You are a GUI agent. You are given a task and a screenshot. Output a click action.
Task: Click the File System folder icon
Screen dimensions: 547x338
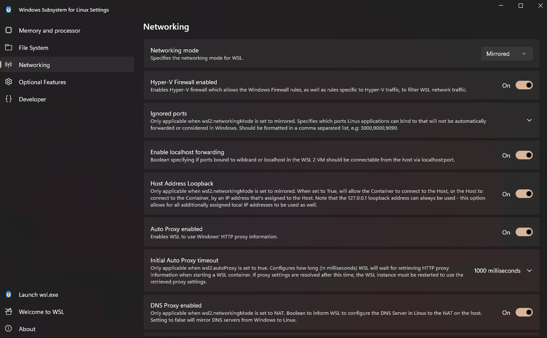[9, 48]
